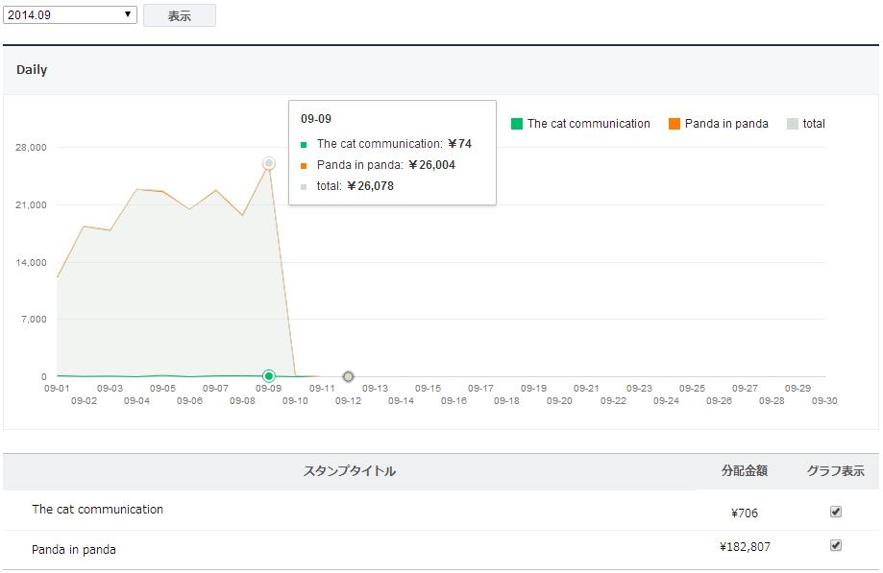Click the 21,000 y-axis label
The width and height of the screenshot is (883, 573).
pyautogui.click(x=31, y=204)
